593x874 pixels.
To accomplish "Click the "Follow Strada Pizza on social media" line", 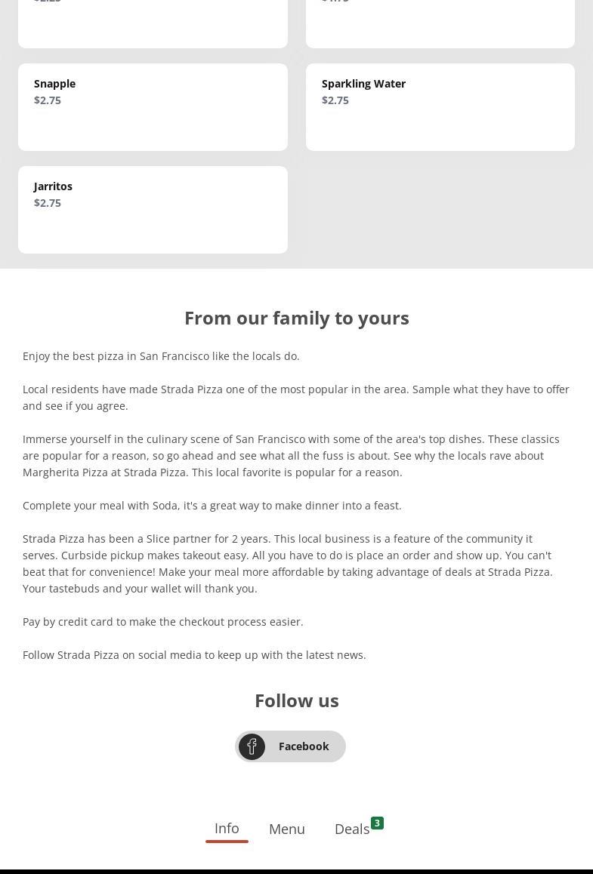I will pyautogui.click(x=194, y=655).
